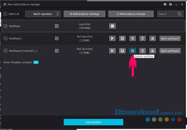
Task: Create shortcut for NoxPlayer1 instance
Action: 122,38
